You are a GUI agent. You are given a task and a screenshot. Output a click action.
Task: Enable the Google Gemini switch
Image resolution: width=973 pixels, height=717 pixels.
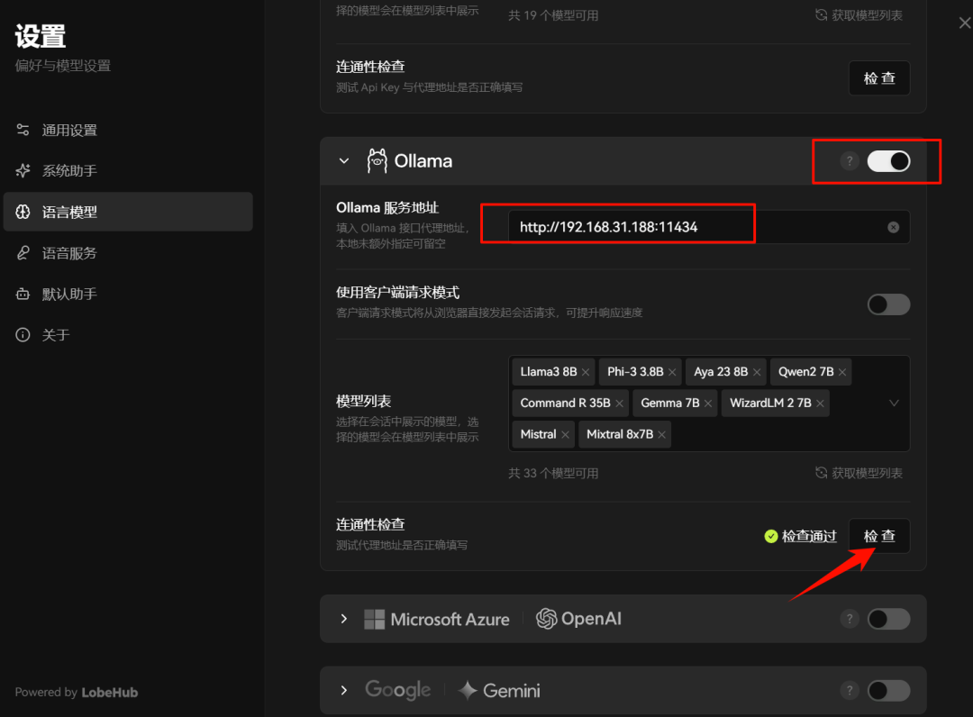[888, 690]
